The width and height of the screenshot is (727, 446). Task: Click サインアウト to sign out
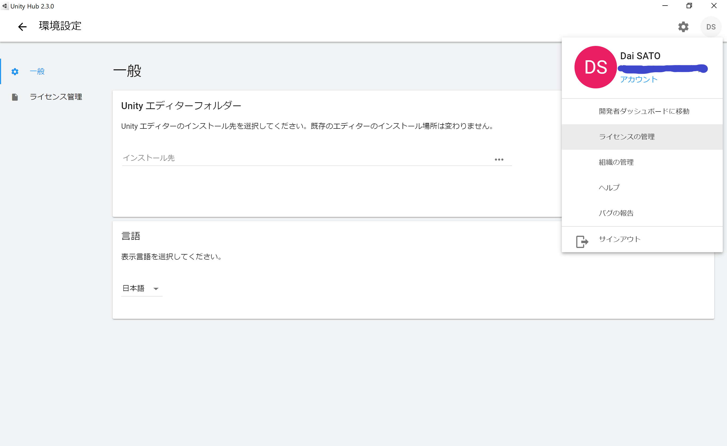[619, 239]
